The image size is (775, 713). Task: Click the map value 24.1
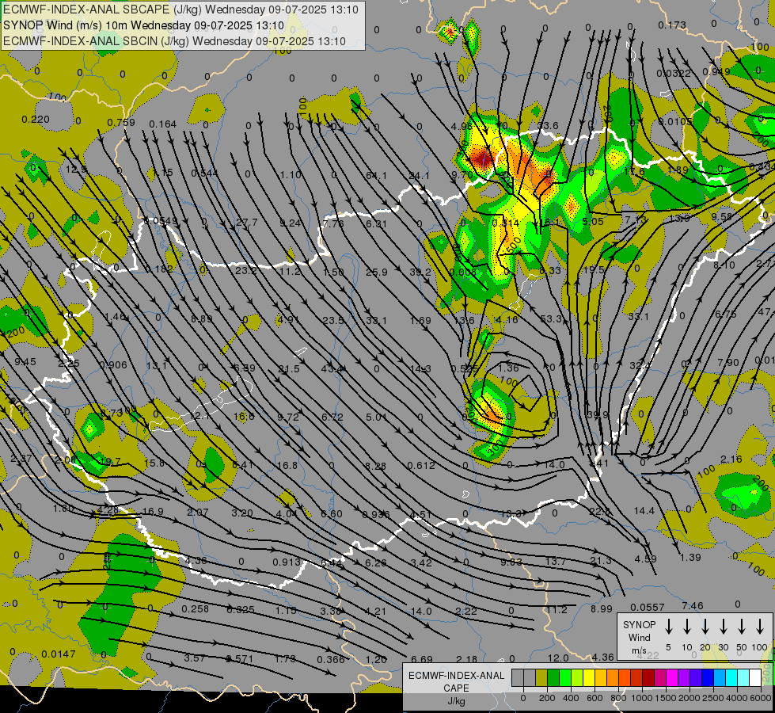click(419, 175)
